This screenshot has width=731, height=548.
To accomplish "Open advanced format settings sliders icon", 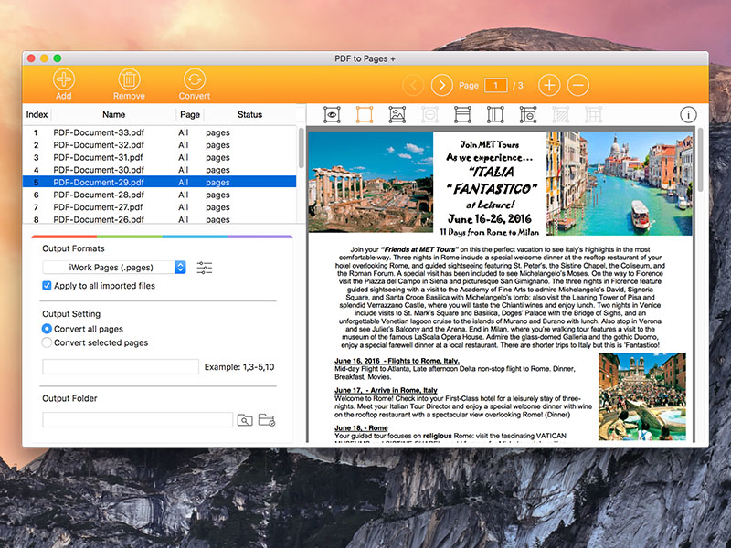I will point(204,268).
